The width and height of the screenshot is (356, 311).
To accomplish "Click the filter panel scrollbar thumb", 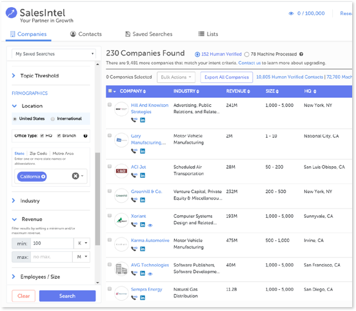I will click(97, 199).
